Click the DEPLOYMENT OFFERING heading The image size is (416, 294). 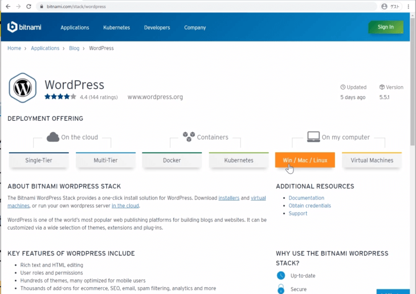click(46, 119)
